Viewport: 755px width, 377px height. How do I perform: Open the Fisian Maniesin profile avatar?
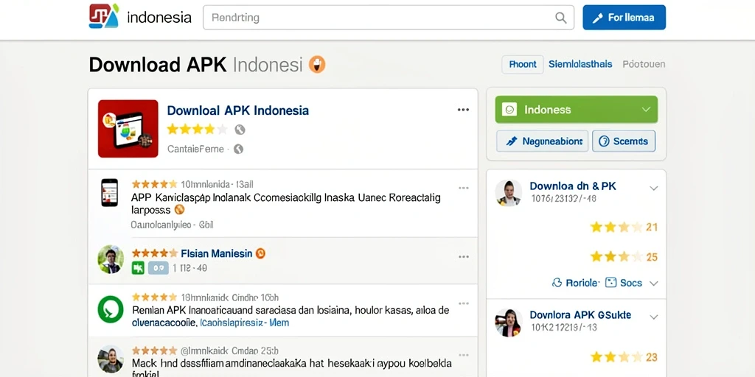coord(111,259)
